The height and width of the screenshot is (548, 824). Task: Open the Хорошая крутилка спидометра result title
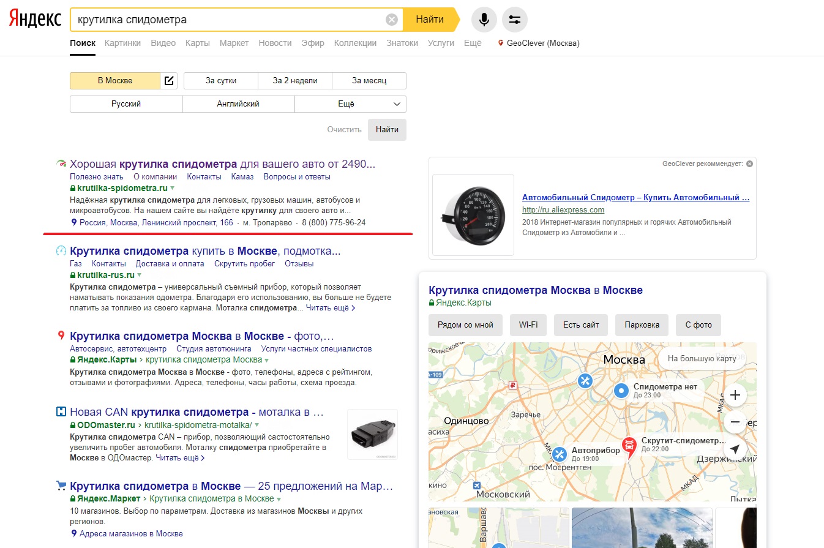223,164
